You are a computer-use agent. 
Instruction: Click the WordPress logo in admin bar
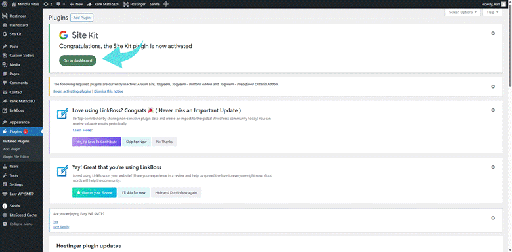click(x=5, y=4)
